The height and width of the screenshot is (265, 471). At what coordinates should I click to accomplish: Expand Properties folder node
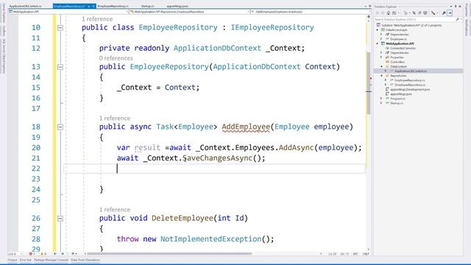381,57
